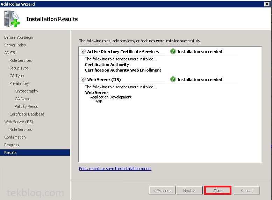Click Certification Authority Web Enrollment text
The height and width of the screenshot is (200, 272).
coord(123,70)
